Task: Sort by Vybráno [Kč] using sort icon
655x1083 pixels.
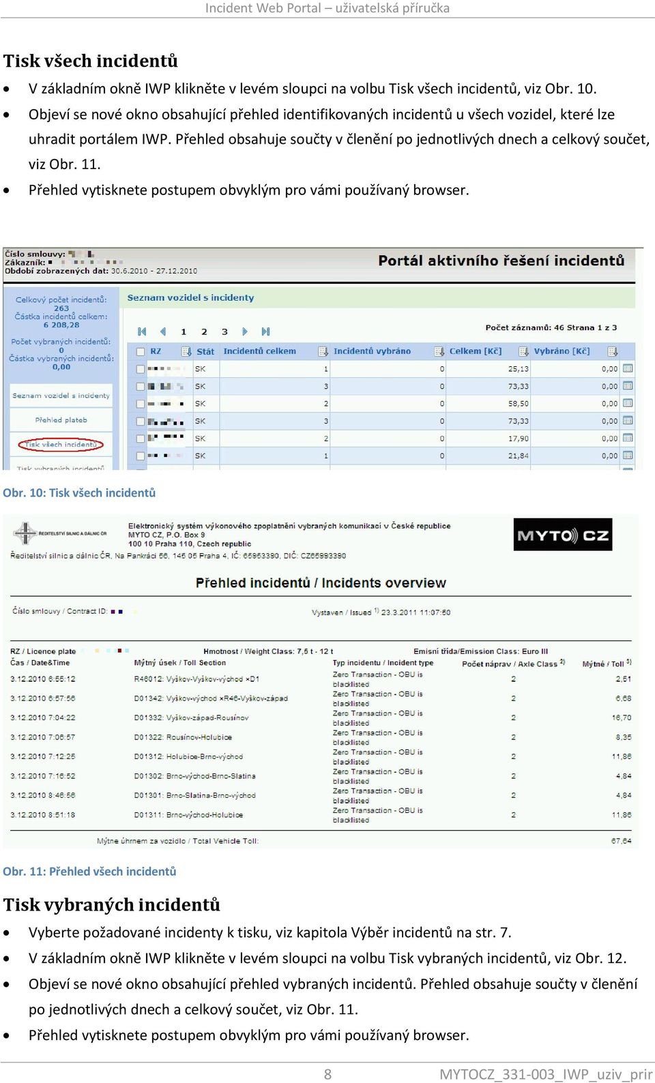Action: click(613, 351)
